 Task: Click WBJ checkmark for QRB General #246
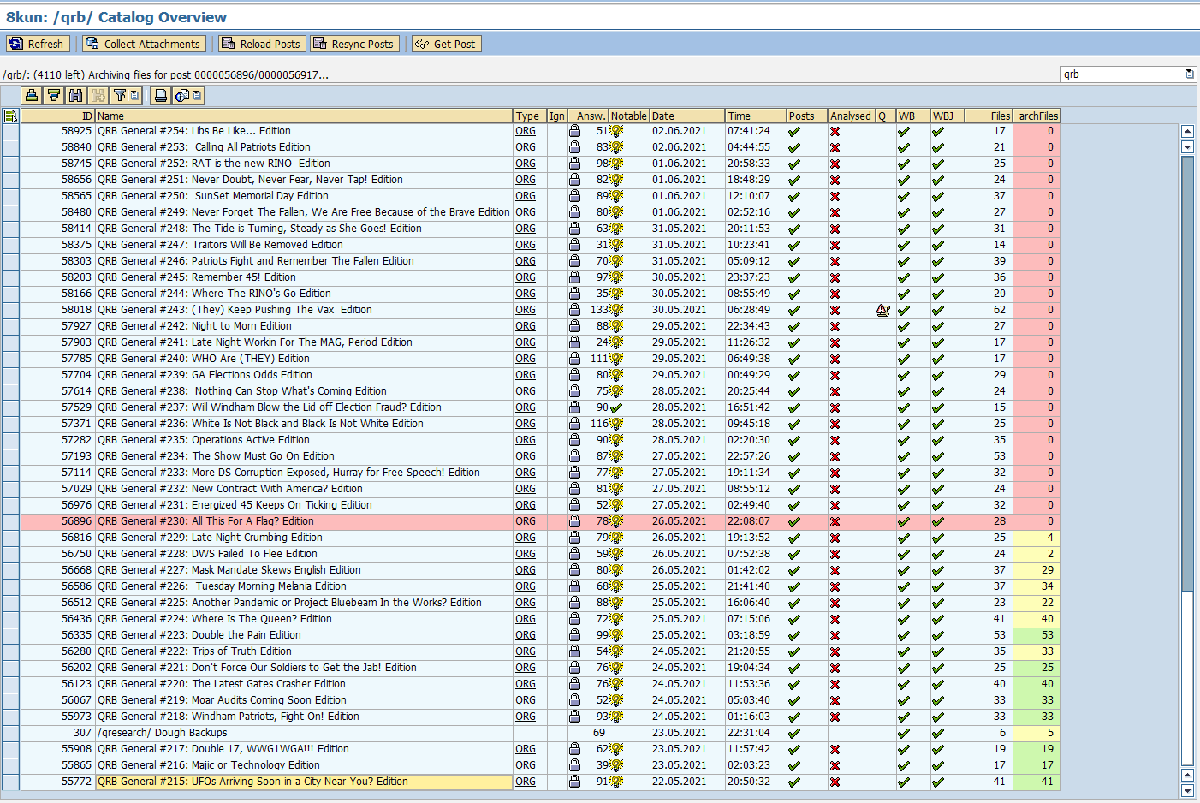(x=938, y=261)
